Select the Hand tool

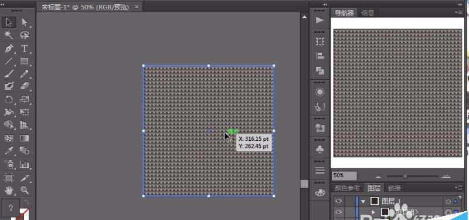[9, 190]
